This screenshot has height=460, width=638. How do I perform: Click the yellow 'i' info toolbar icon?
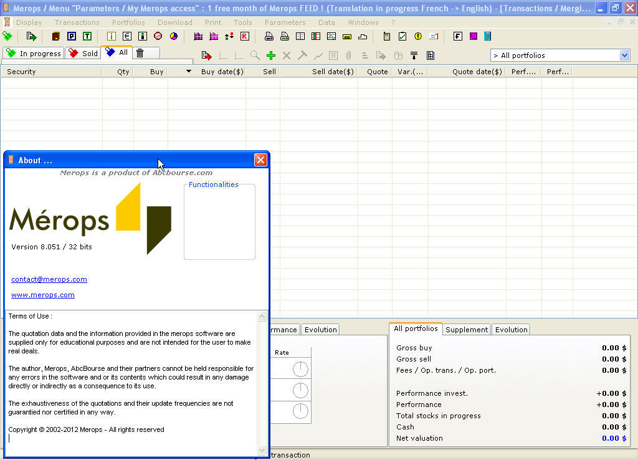tap(111, 36)
